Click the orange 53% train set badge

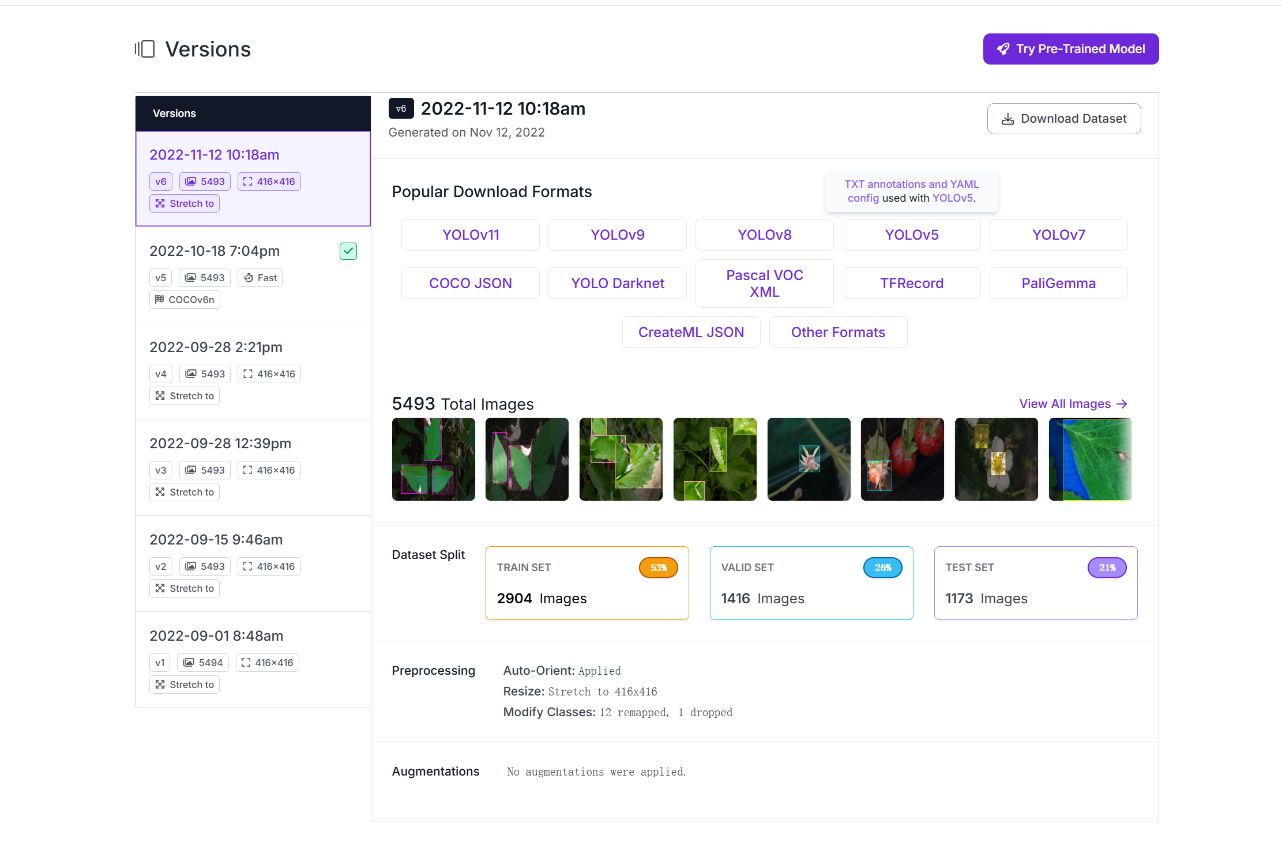click(659, 568)
